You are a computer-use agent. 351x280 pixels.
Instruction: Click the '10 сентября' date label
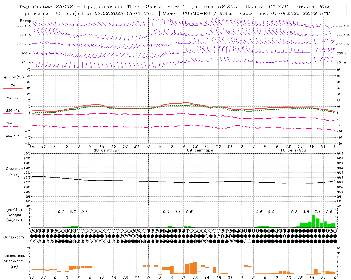(x=293, y=150)
